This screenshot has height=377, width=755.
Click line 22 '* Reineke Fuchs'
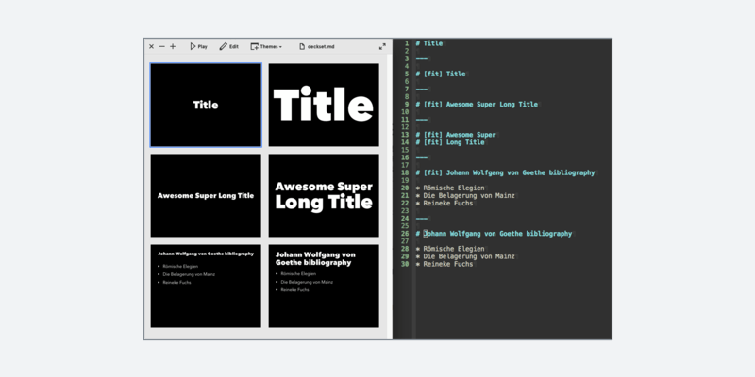point(445,204)
